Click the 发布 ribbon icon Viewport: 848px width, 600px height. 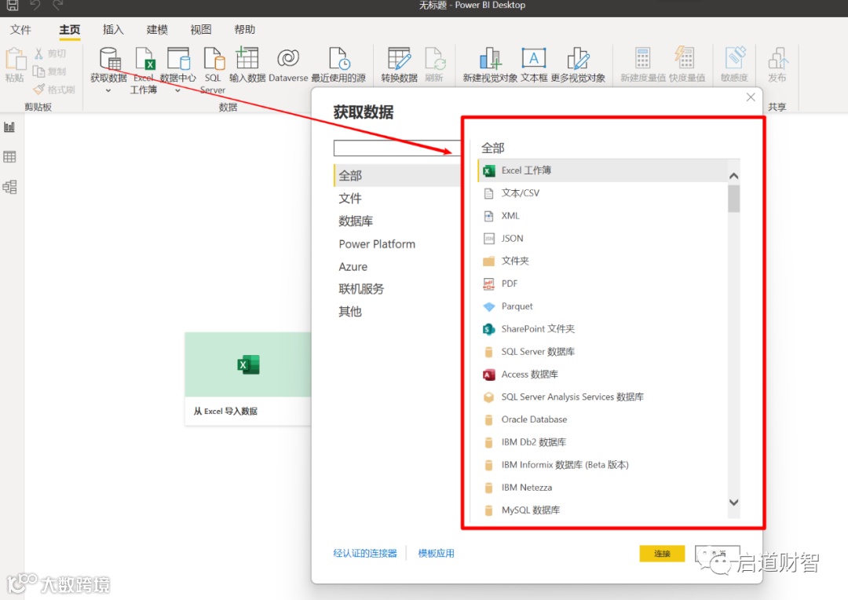(777, 58)
